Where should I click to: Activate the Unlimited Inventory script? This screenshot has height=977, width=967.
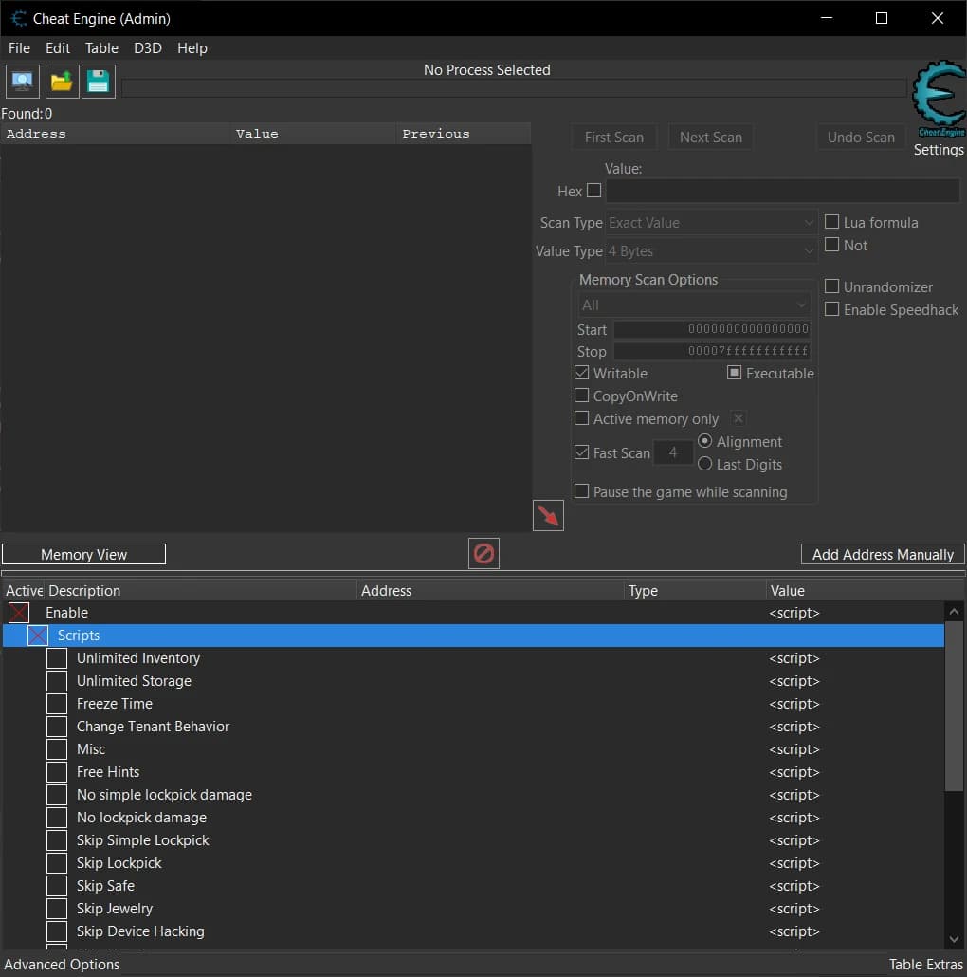57,658
